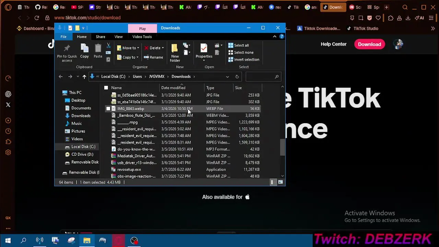Open ChatGPT icon in Opera sidebar
Screen dimensions: 439x247
[x=8, y=94]
